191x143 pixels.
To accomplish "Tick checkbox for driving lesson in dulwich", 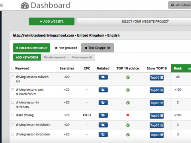I will click(13, 125).
